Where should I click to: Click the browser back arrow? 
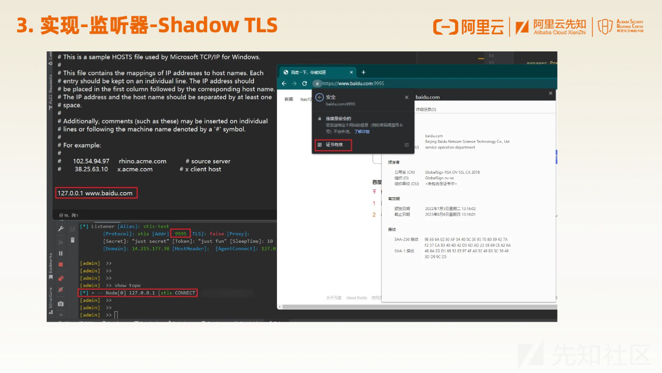tap(284, 84)
